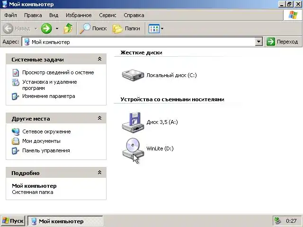Open the Вид menu

point(53,15)
